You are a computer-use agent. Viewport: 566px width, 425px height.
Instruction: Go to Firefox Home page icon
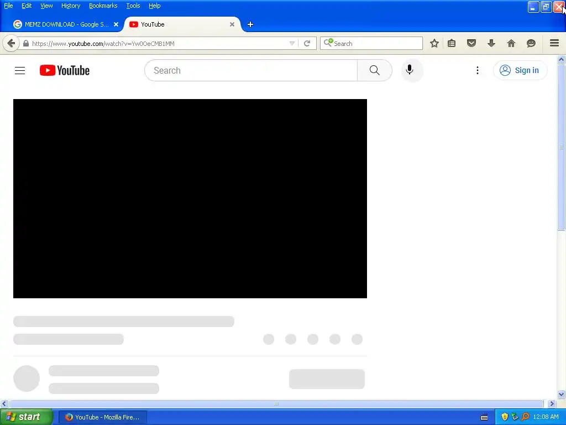coord(511,43)
